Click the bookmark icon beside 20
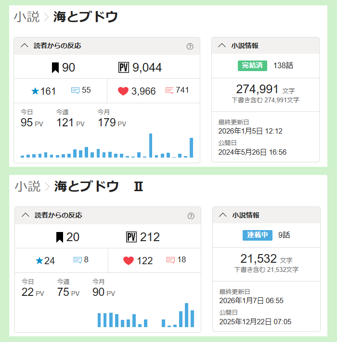Screen dimensions: 337x342 [x=60, y=237]
